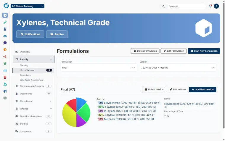Open AS Demo Training workspace switcher
Viewport: 225px width, 141px height.
(28, 6)
